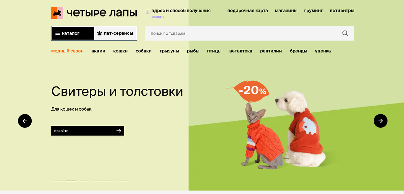Click the перейти button
This screenshot has height=194, width=404.
point(88,131)
